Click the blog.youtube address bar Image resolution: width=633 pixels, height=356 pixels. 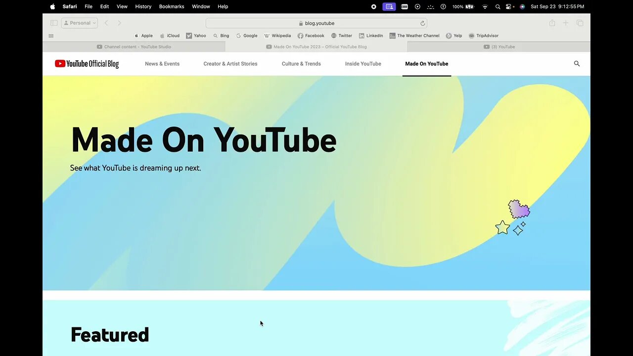coord(316,23)
